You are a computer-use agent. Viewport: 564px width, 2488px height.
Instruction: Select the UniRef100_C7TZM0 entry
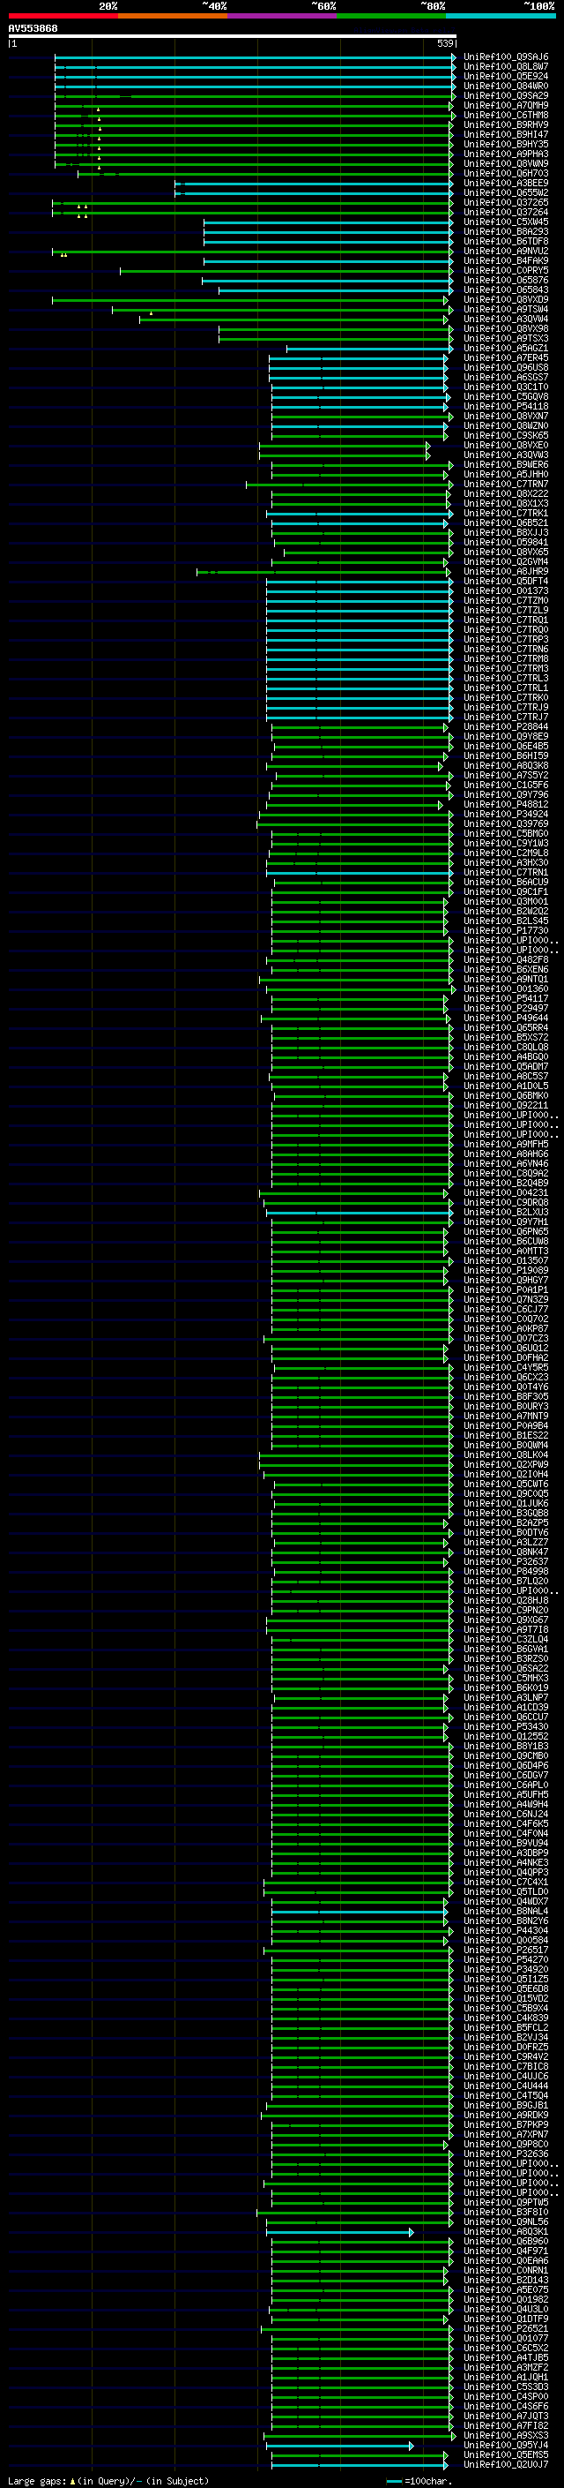[x=506, y=601]
